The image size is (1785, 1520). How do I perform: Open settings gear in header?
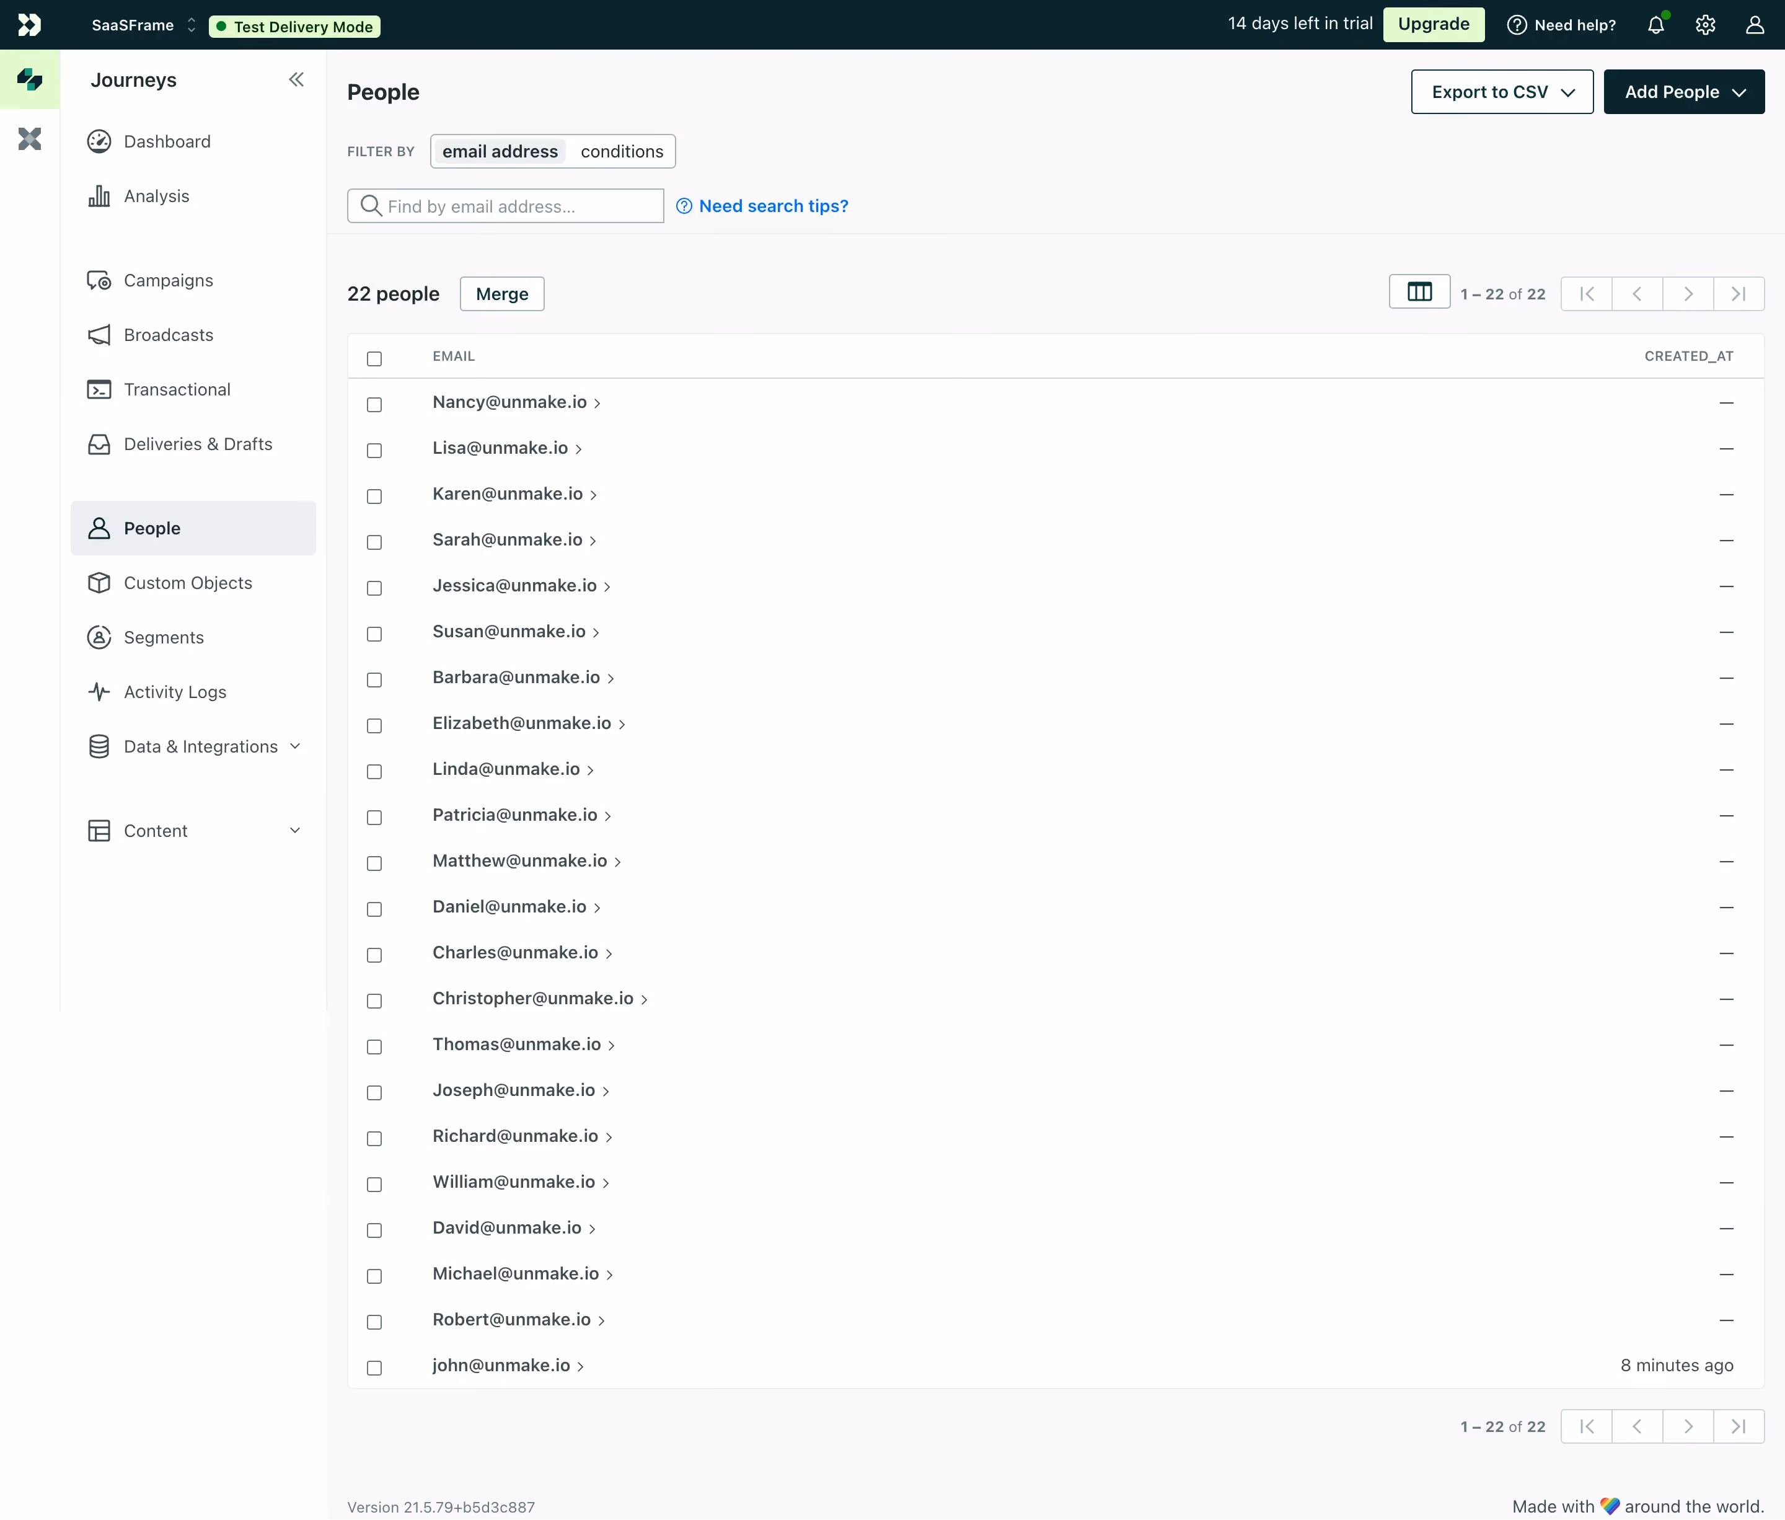pyautogui.click(x=1706, y=25)
